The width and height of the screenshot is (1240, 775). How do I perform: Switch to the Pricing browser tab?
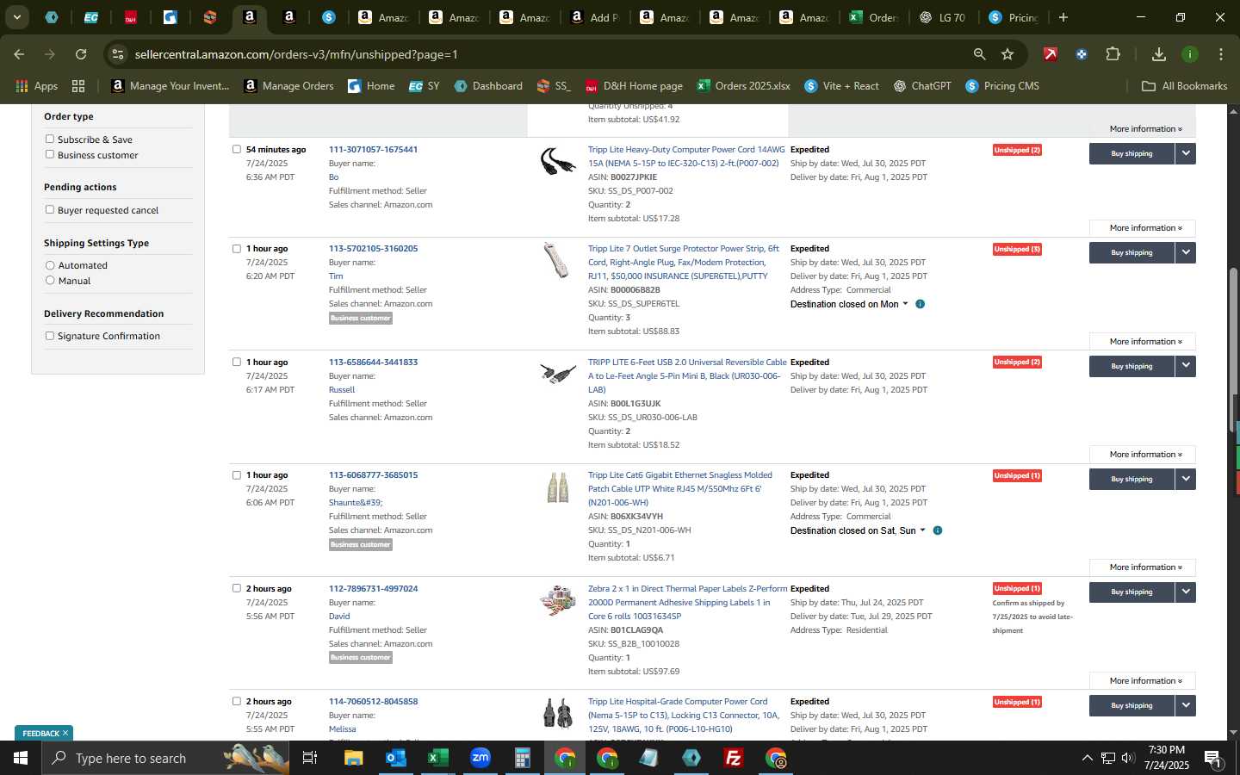[x=1014, y=17]
